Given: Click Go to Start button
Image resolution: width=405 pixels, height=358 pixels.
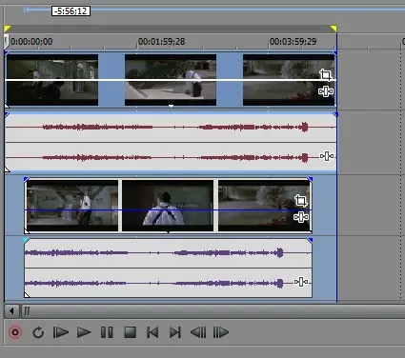Looking at the screenshot, I should tap(152, 332).
